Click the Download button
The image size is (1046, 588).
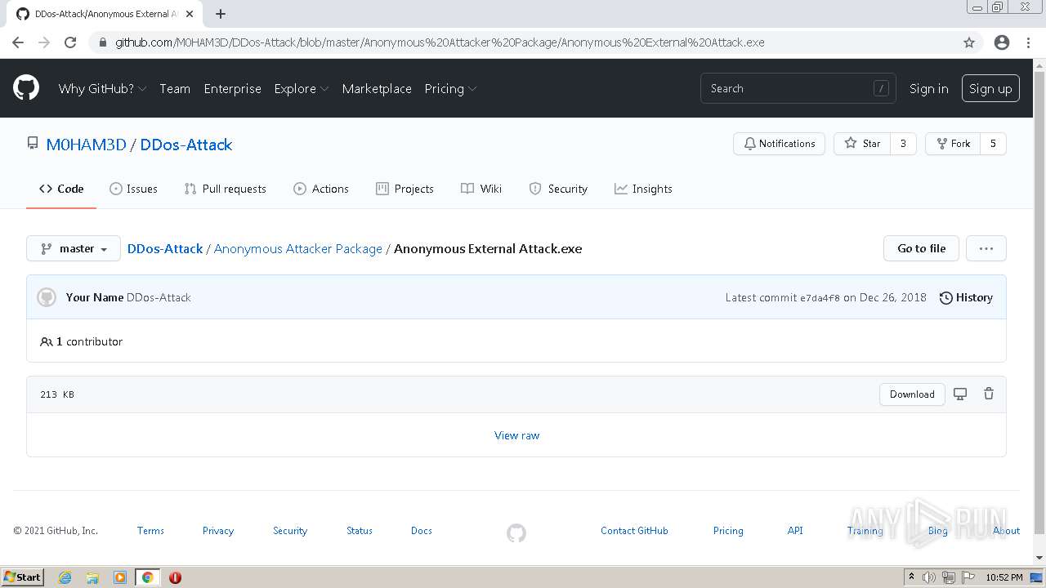click(912, 394)
